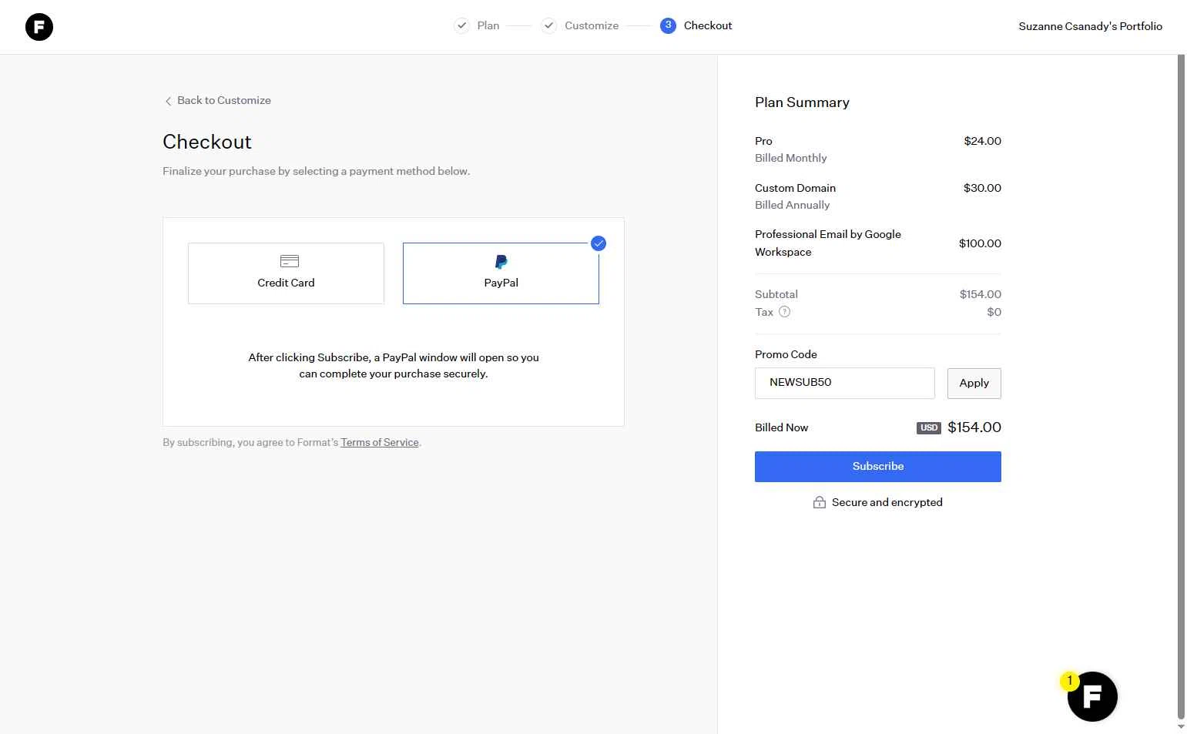The height and width of the screenshot is (734, 1187).
Task: Click the Subtotal $154.00 value
Action: point(980,294)
